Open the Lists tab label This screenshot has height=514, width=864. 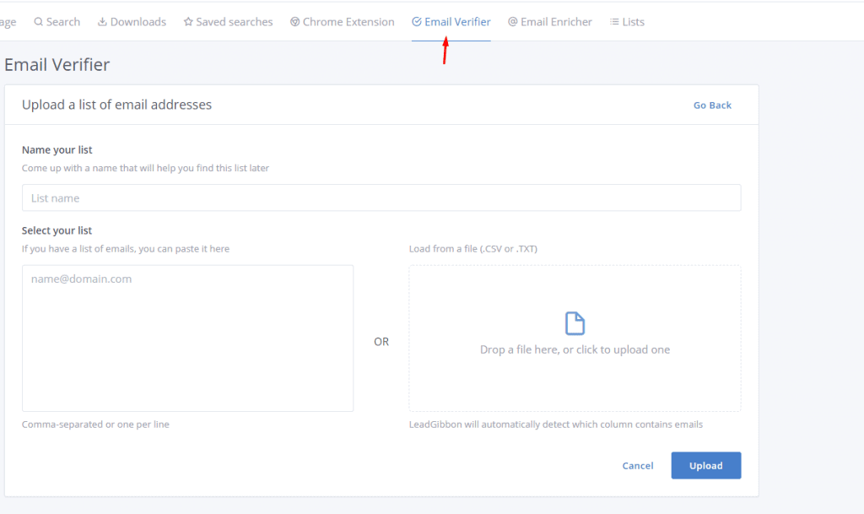click(633, 22)
